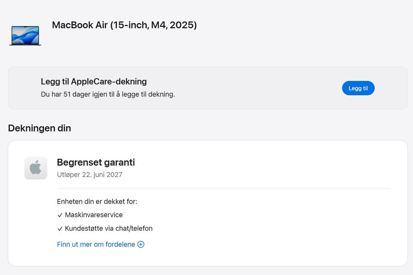Click the checkmark next to Maskinvareservice
413x275 pixels.
(x=60, y=215)
